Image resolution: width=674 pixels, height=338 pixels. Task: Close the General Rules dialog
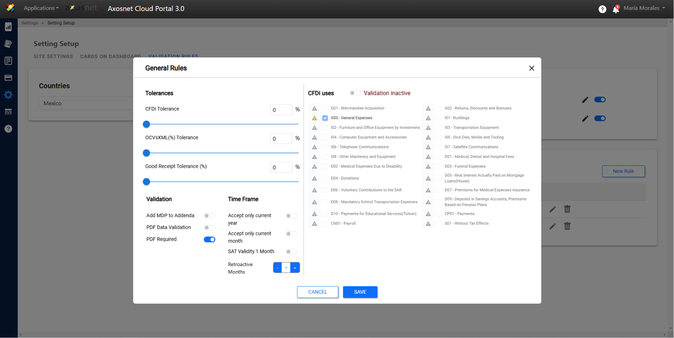[531, 68]
